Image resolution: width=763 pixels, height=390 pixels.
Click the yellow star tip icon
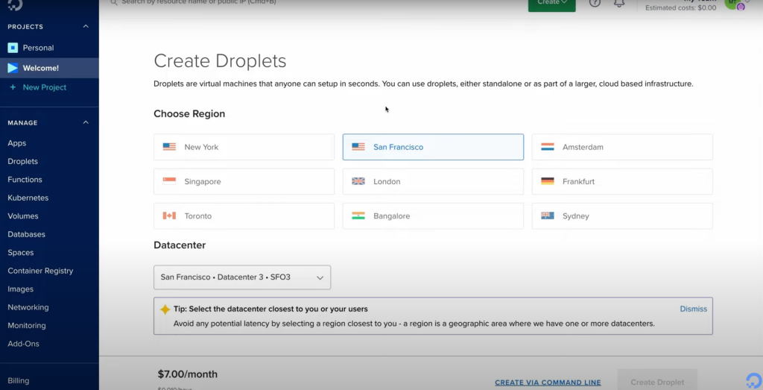165,309
